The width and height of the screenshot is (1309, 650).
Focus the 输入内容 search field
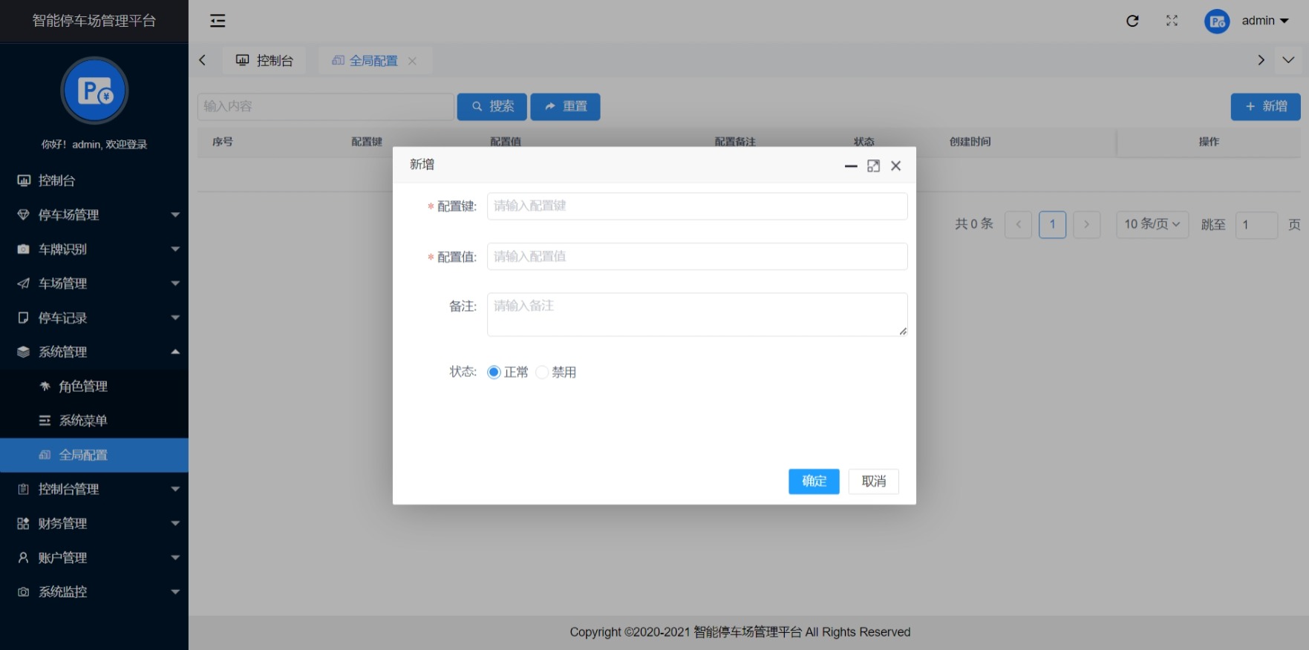[x=326, y=107]
